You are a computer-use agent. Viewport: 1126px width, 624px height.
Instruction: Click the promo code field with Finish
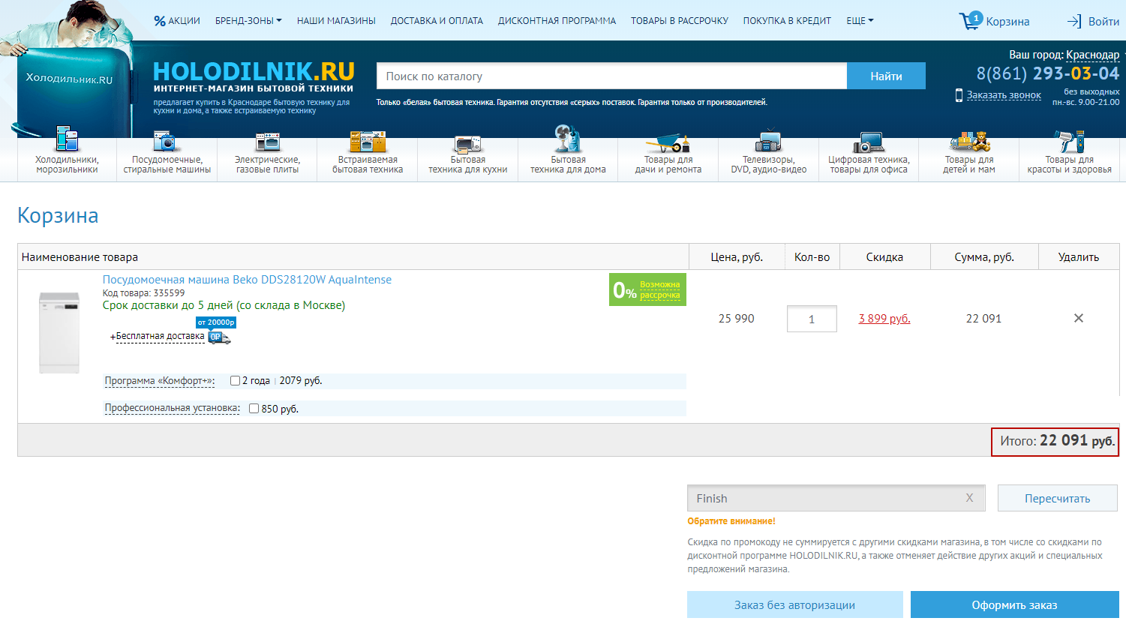[x=836, y=498]
